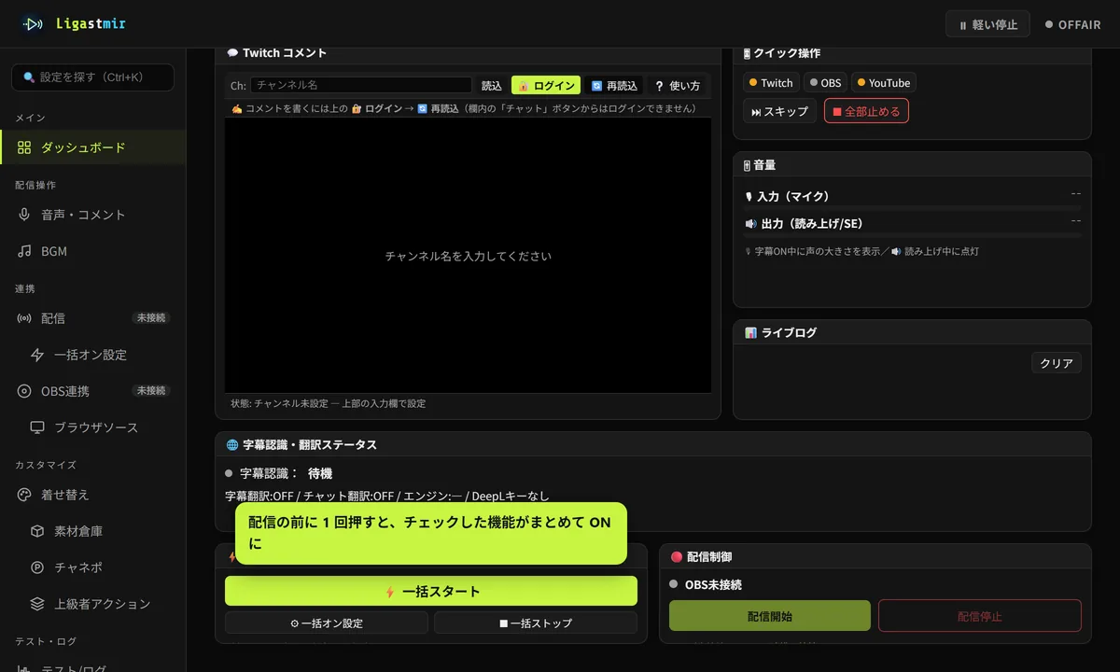Image resolution: width=1120 pixels, height=672 pixels.
Task: Click クリア in the ライブログ panel
Action: click(1057, 363)
